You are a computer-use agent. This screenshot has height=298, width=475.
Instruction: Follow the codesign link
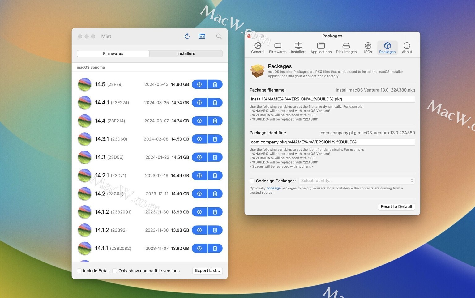(274, 188)
